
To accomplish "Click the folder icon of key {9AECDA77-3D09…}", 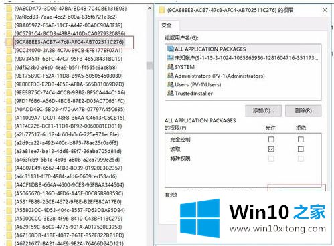I will coord(9,9).
